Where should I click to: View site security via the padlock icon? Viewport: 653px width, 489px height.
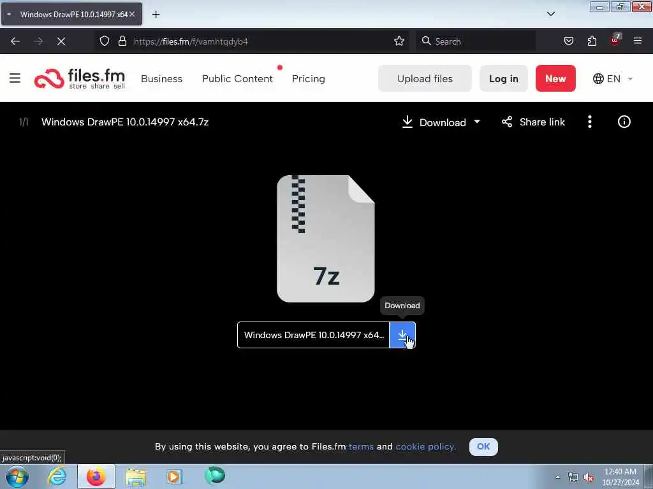click(x=122, y=41)
